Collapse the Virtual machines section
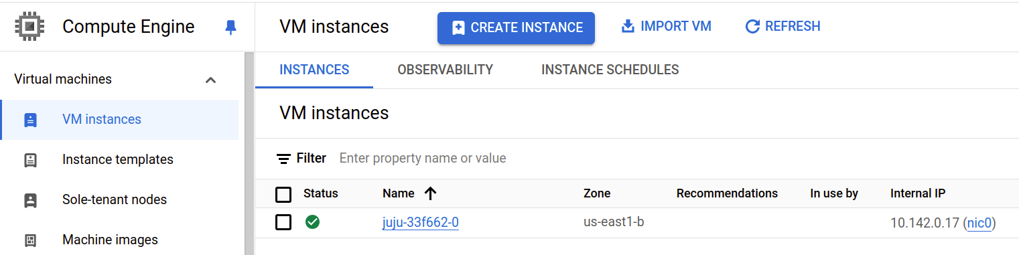Image resolution: width=1019 pixels, height=255 pixels. [x=210, y=80]
